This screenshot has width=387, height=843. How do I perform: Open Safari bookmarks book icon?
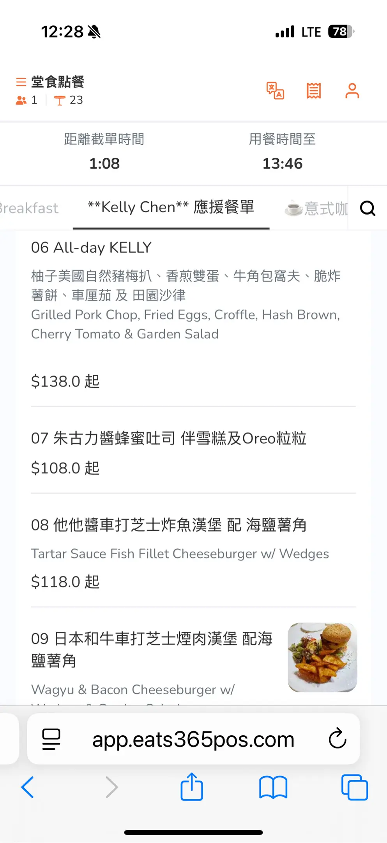click(273, 787)
